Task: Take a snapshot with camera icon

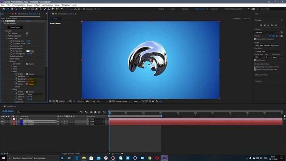Action: 88,102
